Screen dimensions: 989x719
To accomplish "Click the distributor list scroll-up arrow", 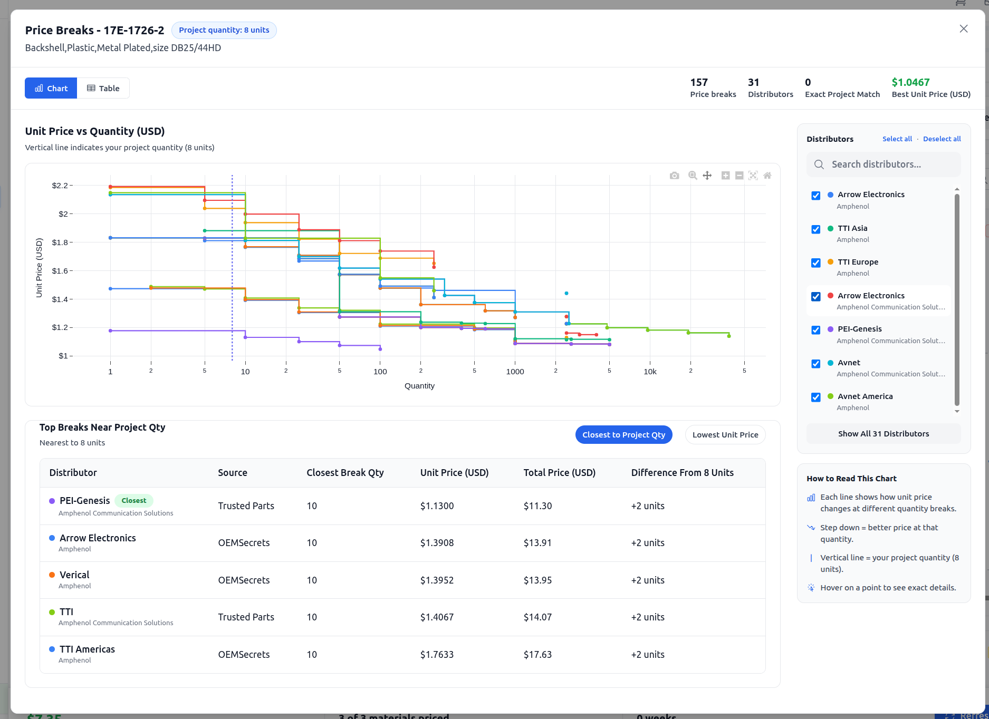I will click(957, 189).
